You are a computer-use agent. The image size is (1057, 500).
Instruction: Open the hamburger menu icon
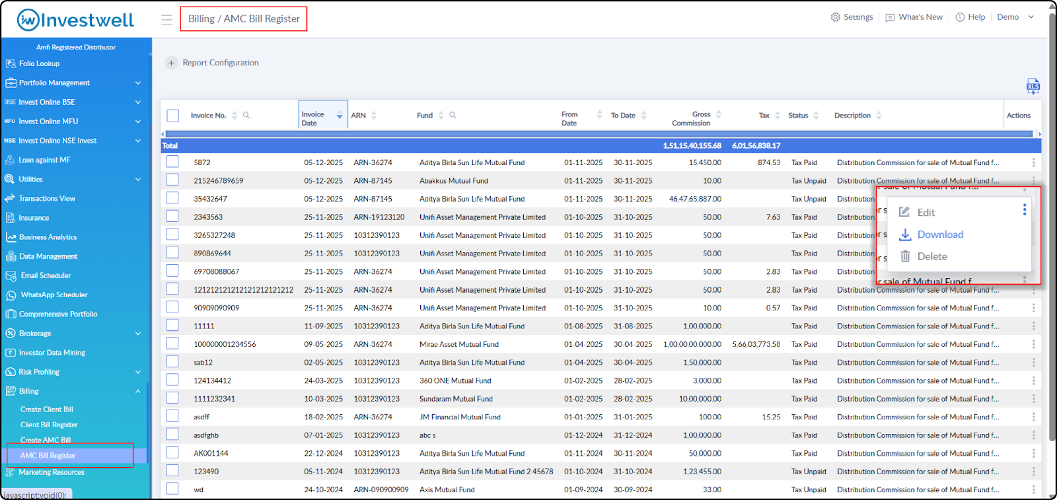coord(166,19)
